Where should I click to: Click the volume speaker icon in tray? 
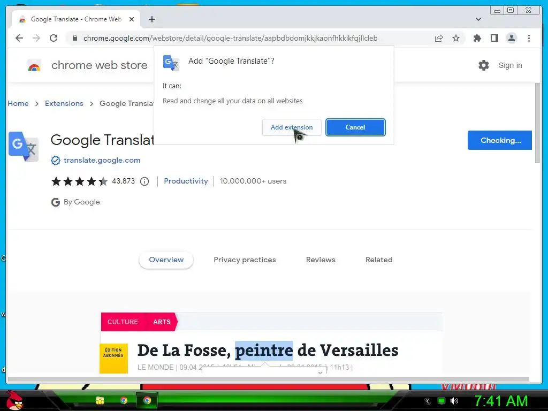(454, 401)
